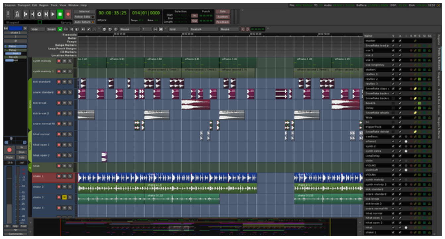This screenshot has width=445, height=239.
Task: Click the play range transport icon
Action: 46,14
